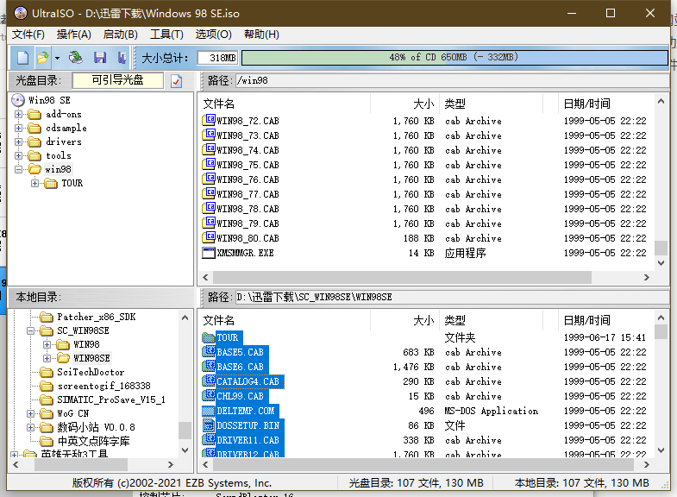677x497 pixels.
Task: Expand the drivers folder node
Action: coord(19,142)
